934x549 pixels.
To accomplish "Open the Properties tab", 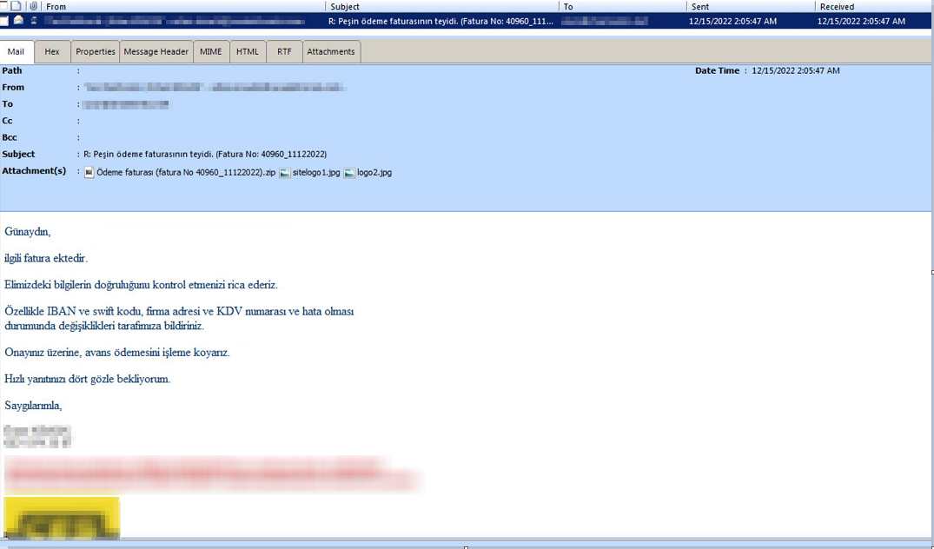I will [96, 52].
